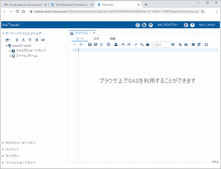This screenshot has width=221, height=169.
Task: Switch to the ログ tab
Action: [96, 38]
